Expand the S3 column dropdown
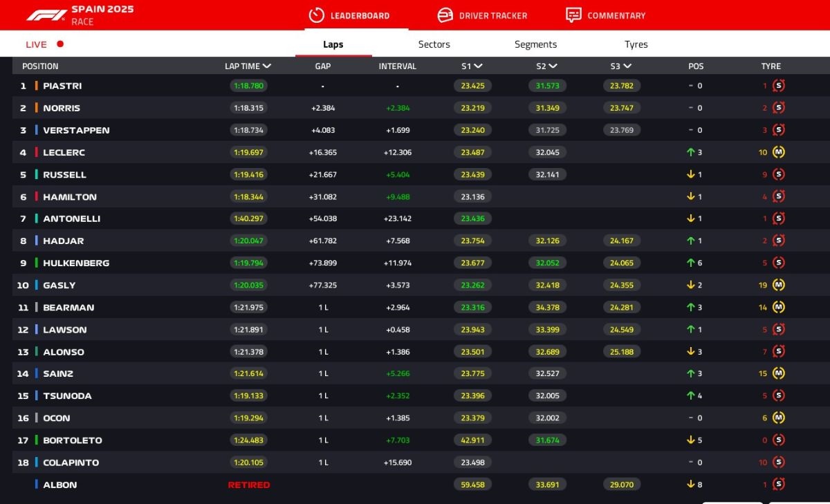Viewport: 830px width, 504px height. tap(627, 66)
